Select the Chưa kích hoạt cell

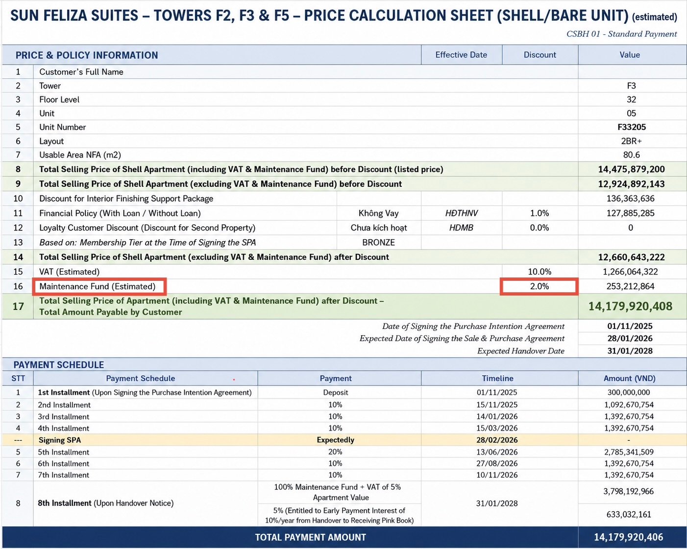click(x=379, y=228)
